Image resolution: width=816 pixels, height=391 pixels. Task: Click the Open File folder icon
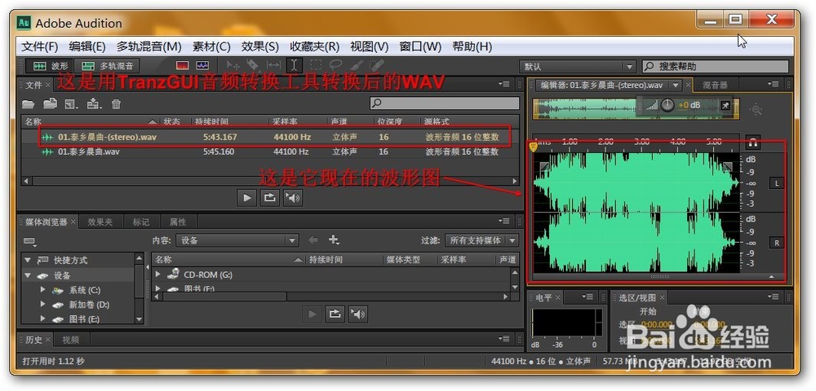pyautogui.click(x=28, y=103)
